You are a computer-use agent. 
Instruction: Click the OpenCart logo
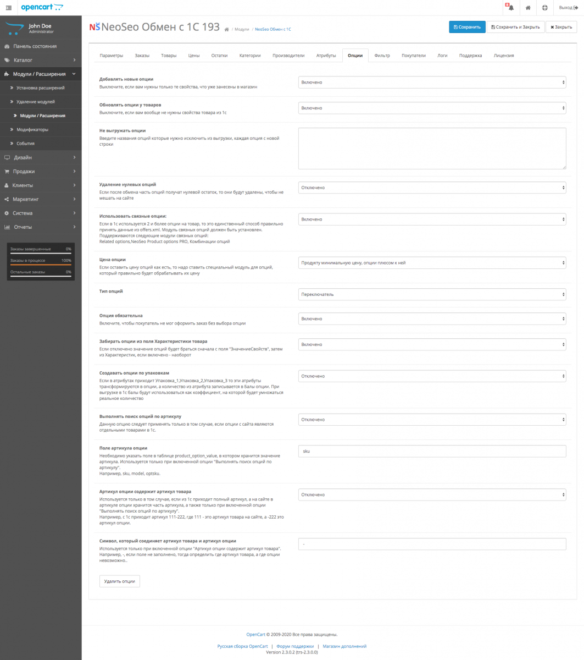[x=42, y=7]
